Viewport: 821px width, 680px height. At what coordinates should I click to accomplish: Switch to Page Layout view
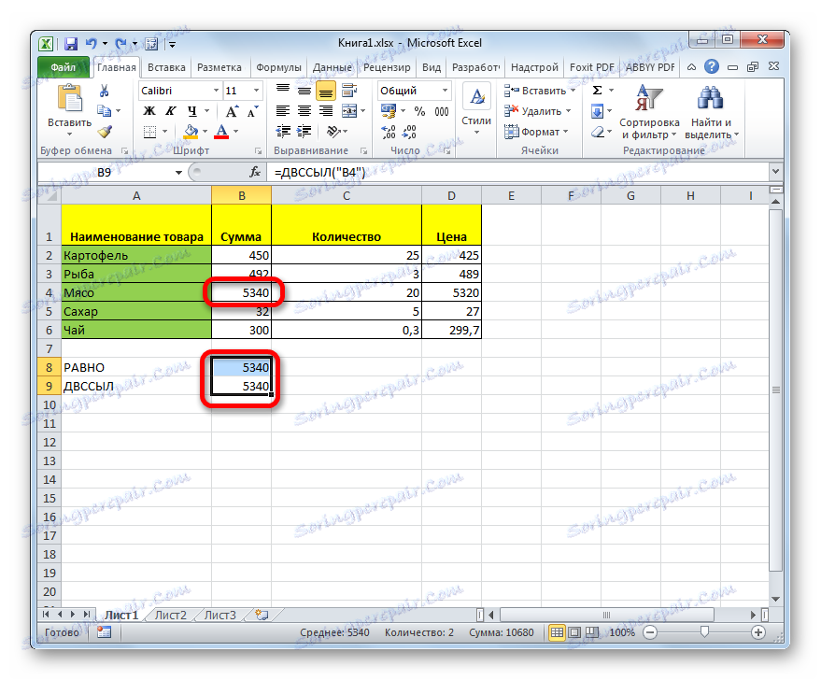[x=574, y=632]
